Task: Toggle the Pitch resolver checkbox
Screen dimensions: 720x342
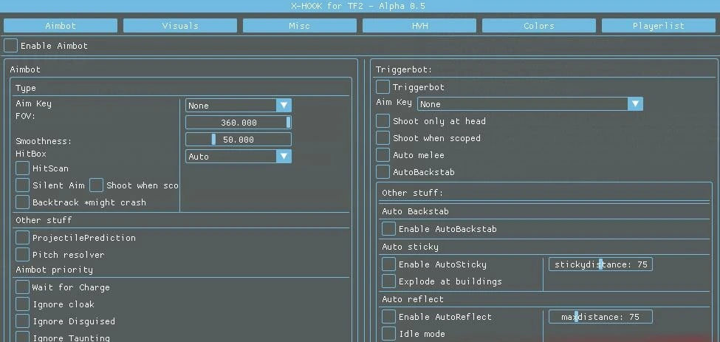Action: (22, 254)
